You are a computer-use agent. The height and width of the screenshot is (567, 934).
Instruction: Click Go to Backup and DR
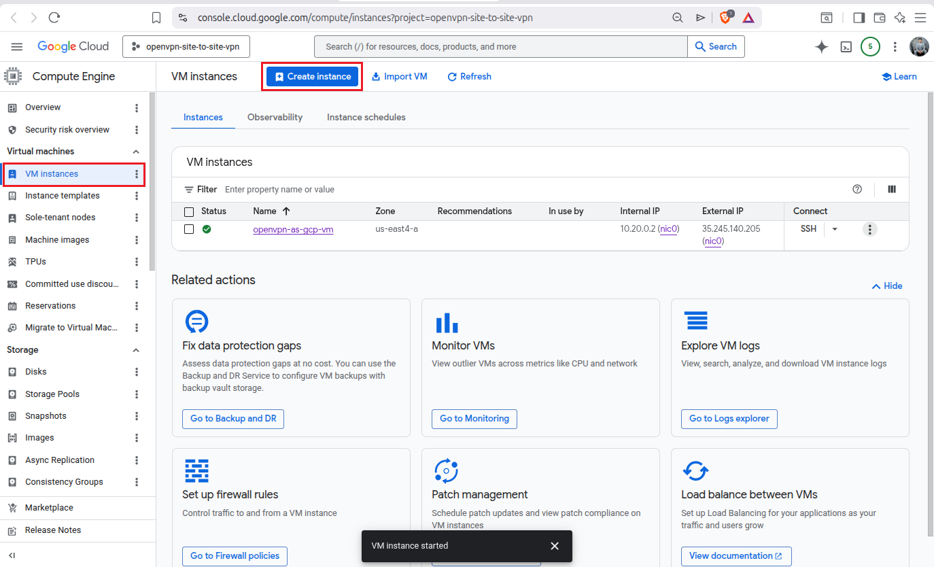pyautogui.click(x=233, y=419)
